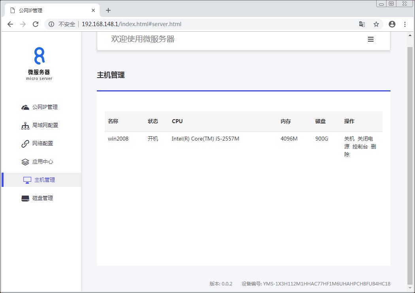This screenshot has height=293, width=415.
Task: Click the chain link icon for 网络配置
Action: [x=25, y=144]
